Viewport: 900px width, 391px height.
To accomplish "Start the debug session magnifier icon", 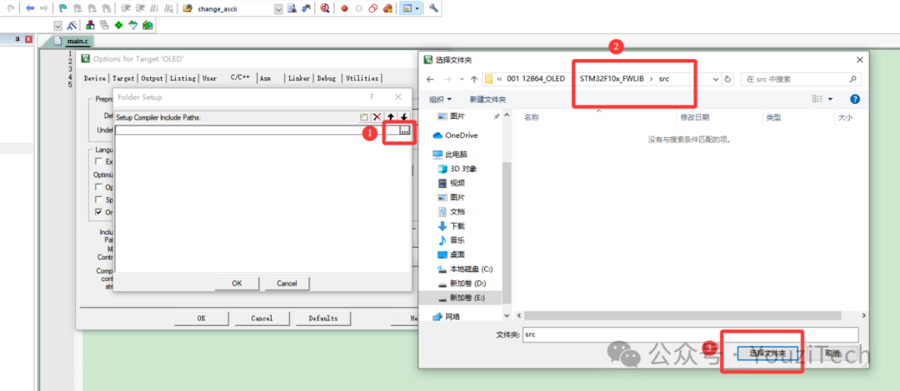I will [x=326, y=8].
